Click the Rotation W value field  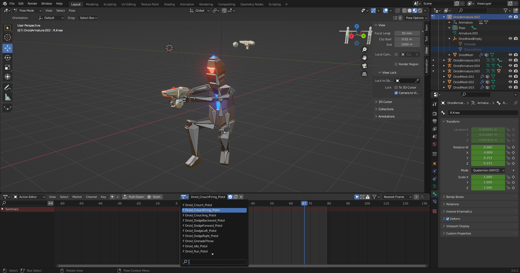(488, 147)
